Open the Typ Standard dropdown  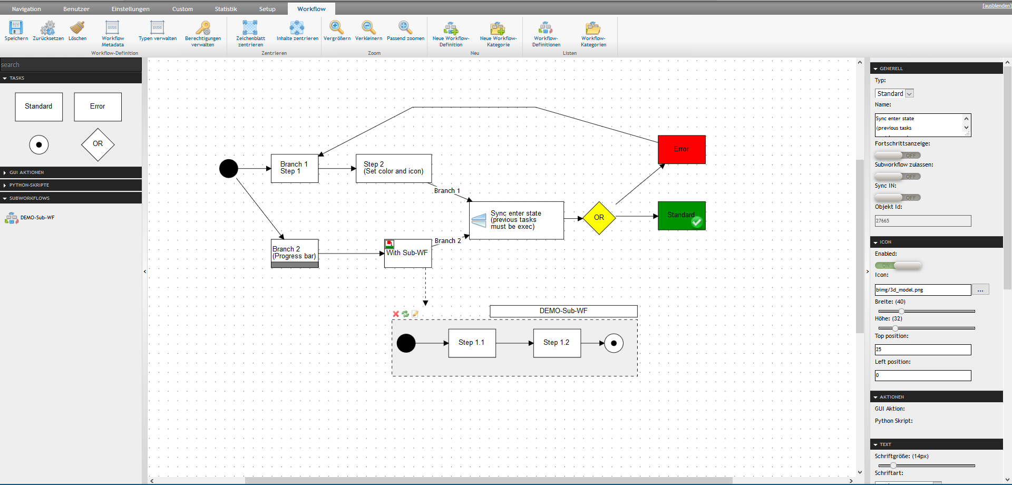coord(894,93)
